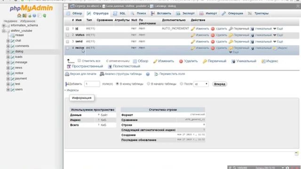Select the after column radio button
Image resolution: width=301 pixels, height=169 pixels.
182,84
